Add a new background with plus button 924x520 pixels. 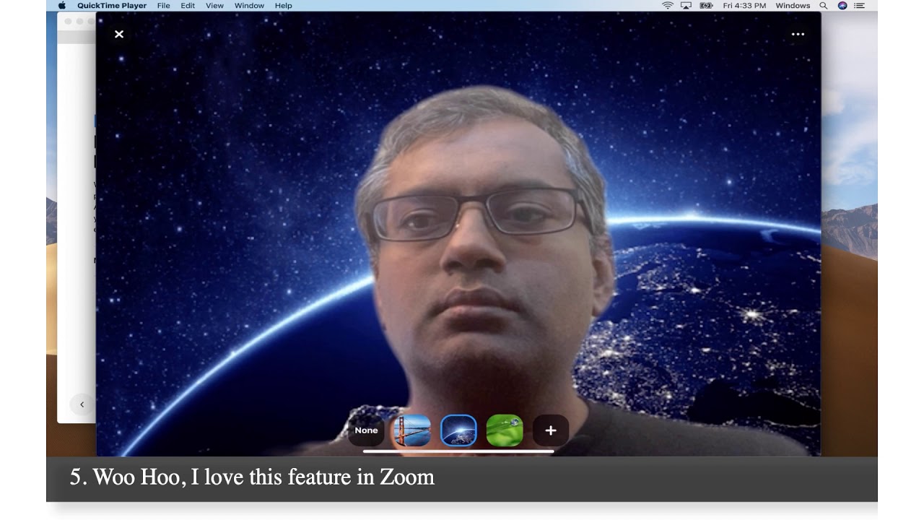point(551,430)
